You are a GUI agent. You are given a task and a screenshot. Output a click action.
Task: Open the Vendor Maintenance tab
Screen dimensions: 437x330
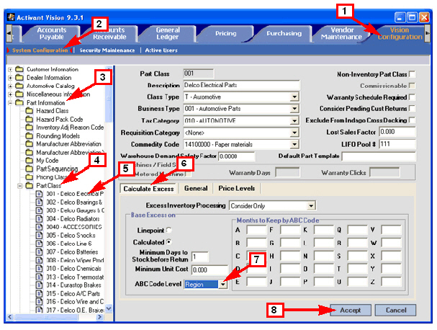[342, 33]
